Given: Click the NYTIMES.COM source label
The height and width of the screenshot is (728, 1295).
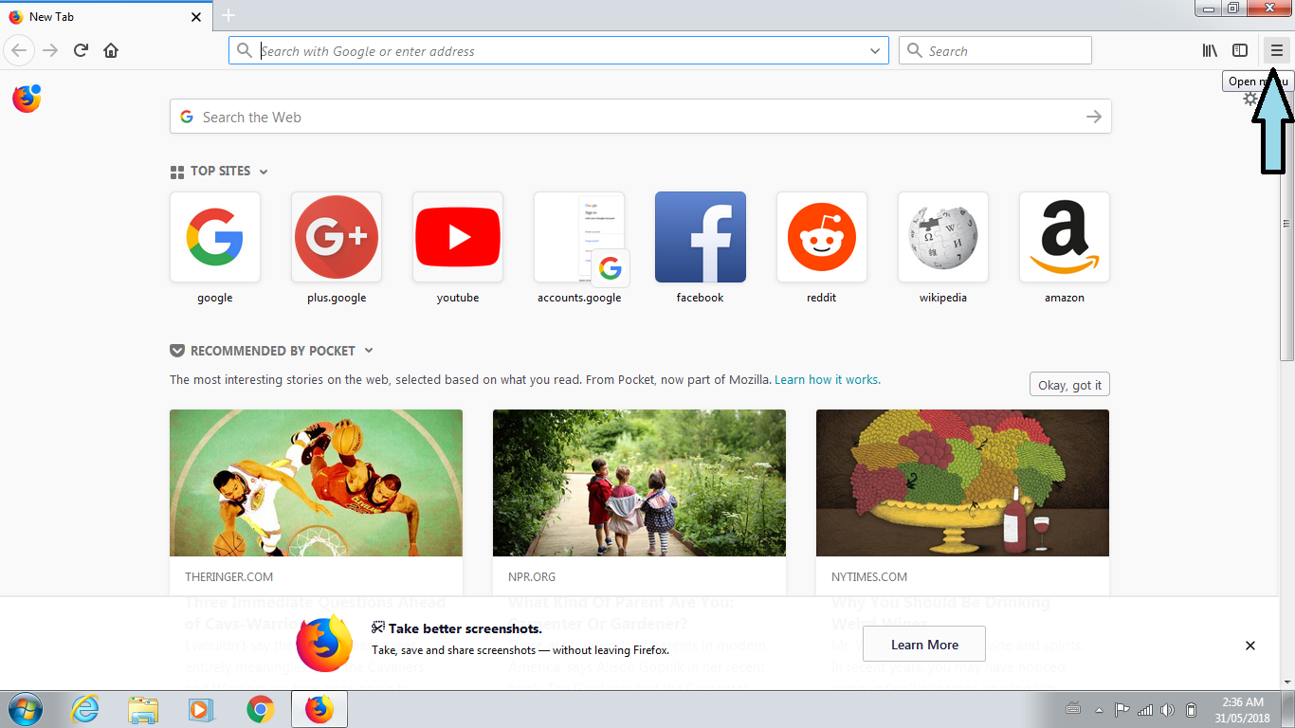Looking at the screenshot, I should pyautogui.click(x=869, y=576).
